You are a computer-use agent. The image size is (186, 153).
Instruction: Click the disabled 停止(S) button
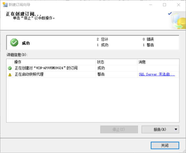click(x=119, y=129)
